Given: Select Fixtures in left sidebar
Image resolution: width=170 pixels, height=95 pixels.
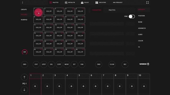Looking at the screenshot, I should pos(24,15).
